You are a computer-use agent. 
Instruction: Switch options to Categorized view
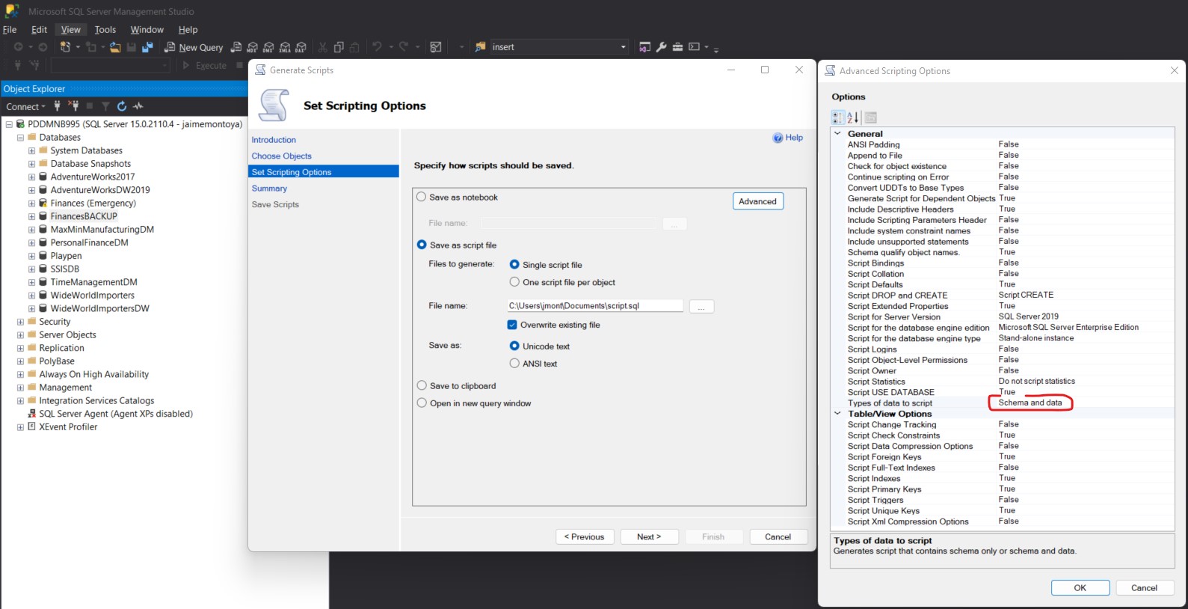[x=838, y=117]
